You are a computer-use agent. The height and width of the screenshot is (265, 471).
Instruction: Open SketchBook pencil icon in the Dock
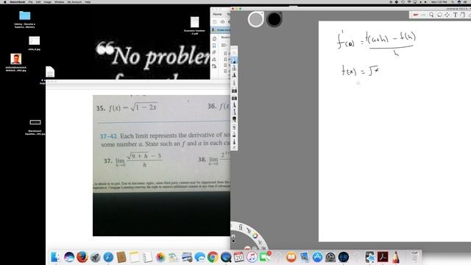pyautogui.click(x=396, y=257)
